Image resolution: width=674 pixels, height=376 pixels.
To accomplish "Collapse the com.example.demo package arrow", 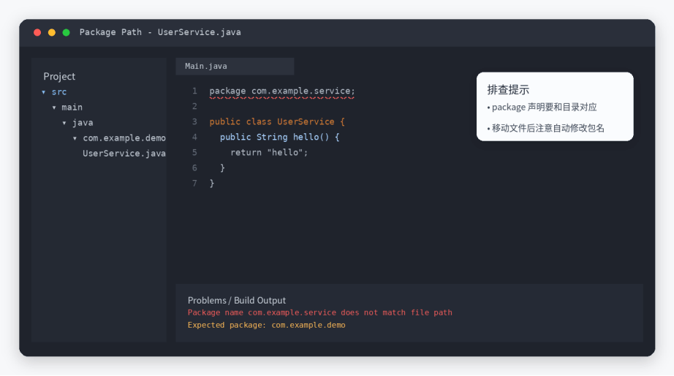I will [x=75, y=138].
